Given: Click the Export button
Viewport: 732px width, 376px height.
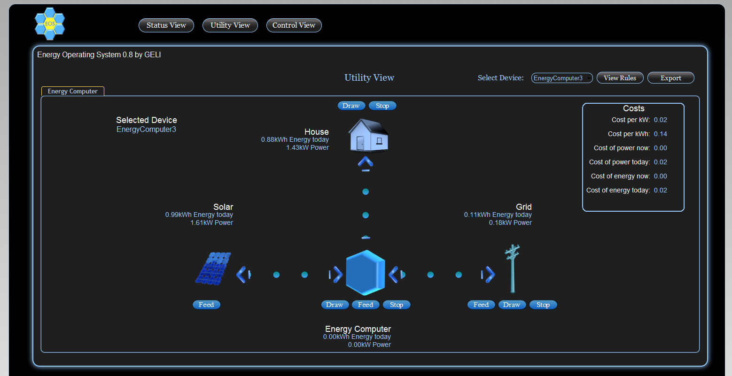Looking at the screenshot, I should click(671, 78).
